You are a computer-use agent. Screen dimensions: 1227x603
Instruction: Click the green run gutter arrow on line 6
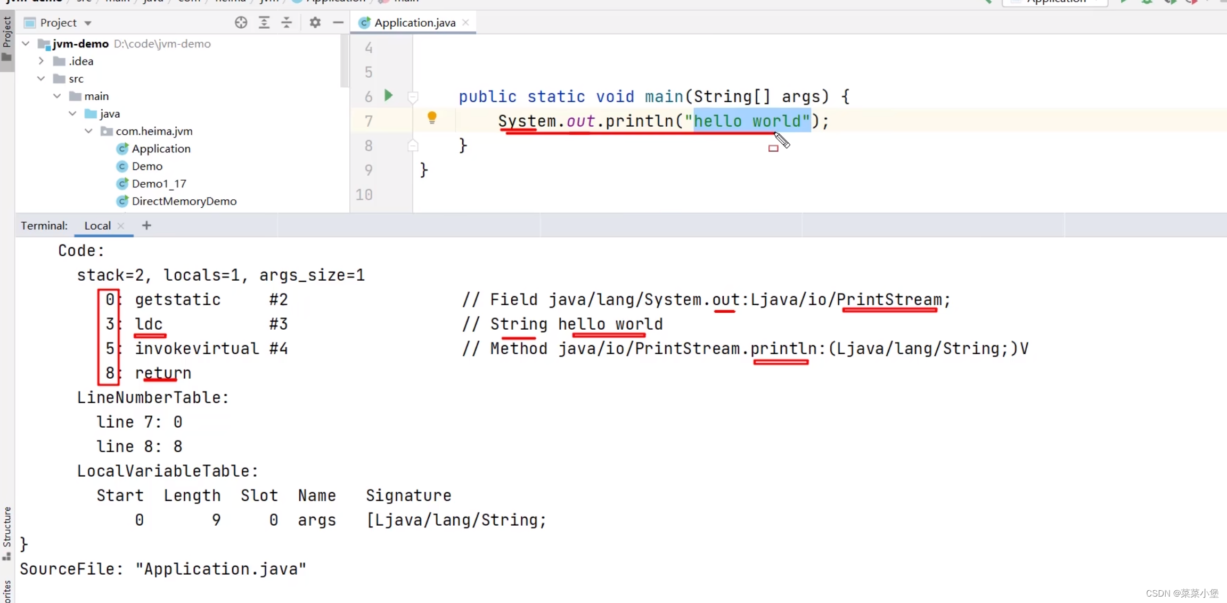pos(388,95)
